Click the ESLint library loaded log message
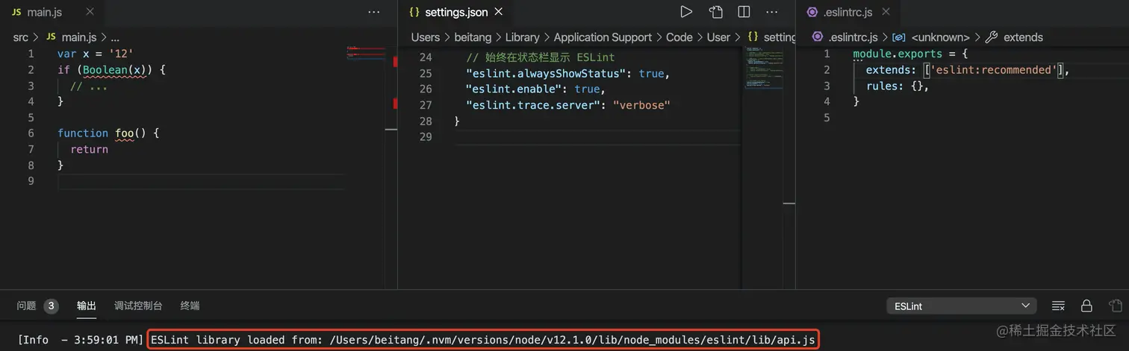Image resolution: width=1129 pixels, height=351 pixels. click(x=484, y=340)
